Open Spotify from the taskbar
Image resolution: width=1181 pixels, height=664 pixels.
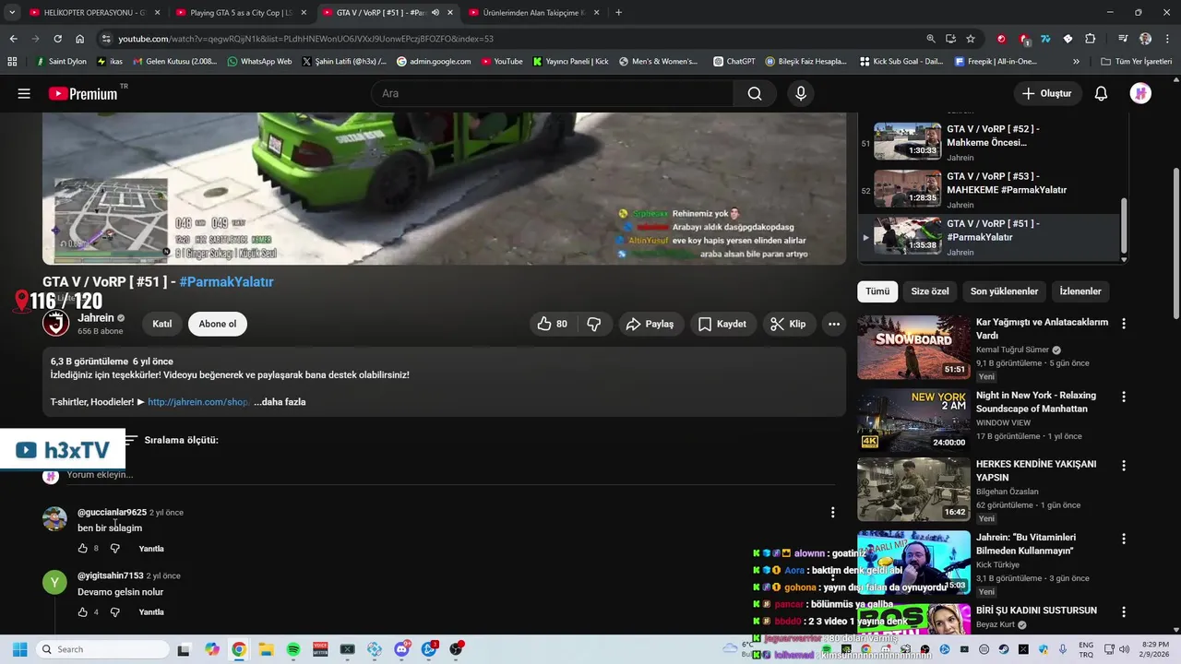293,650
